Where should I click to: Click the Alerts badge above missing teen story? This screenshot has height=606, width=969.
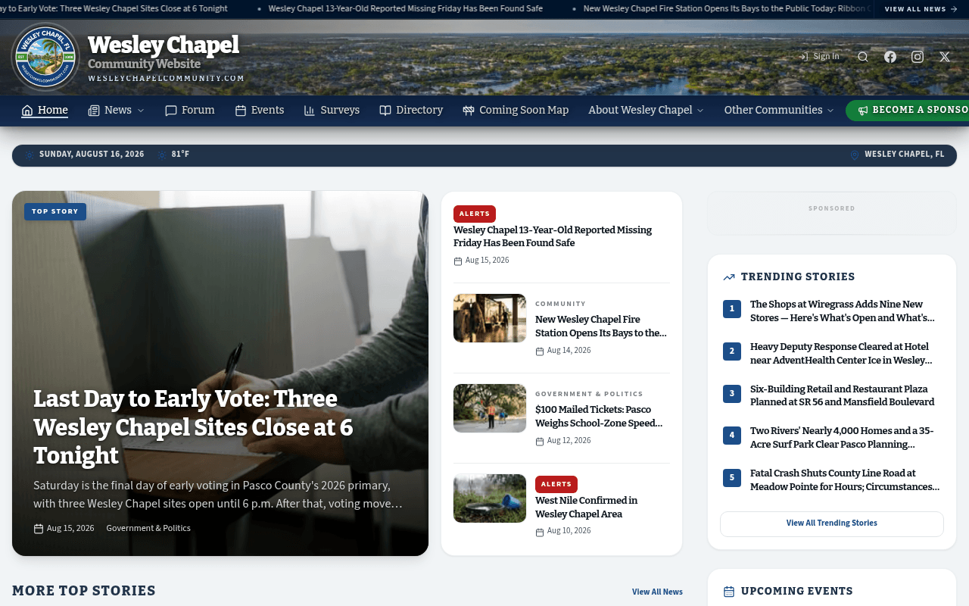pos(475,214)
